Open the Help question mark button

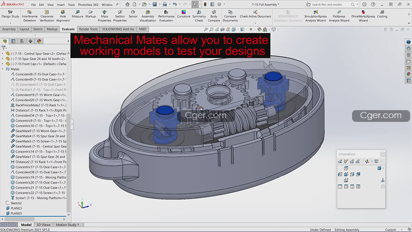(x=373, y=5)
